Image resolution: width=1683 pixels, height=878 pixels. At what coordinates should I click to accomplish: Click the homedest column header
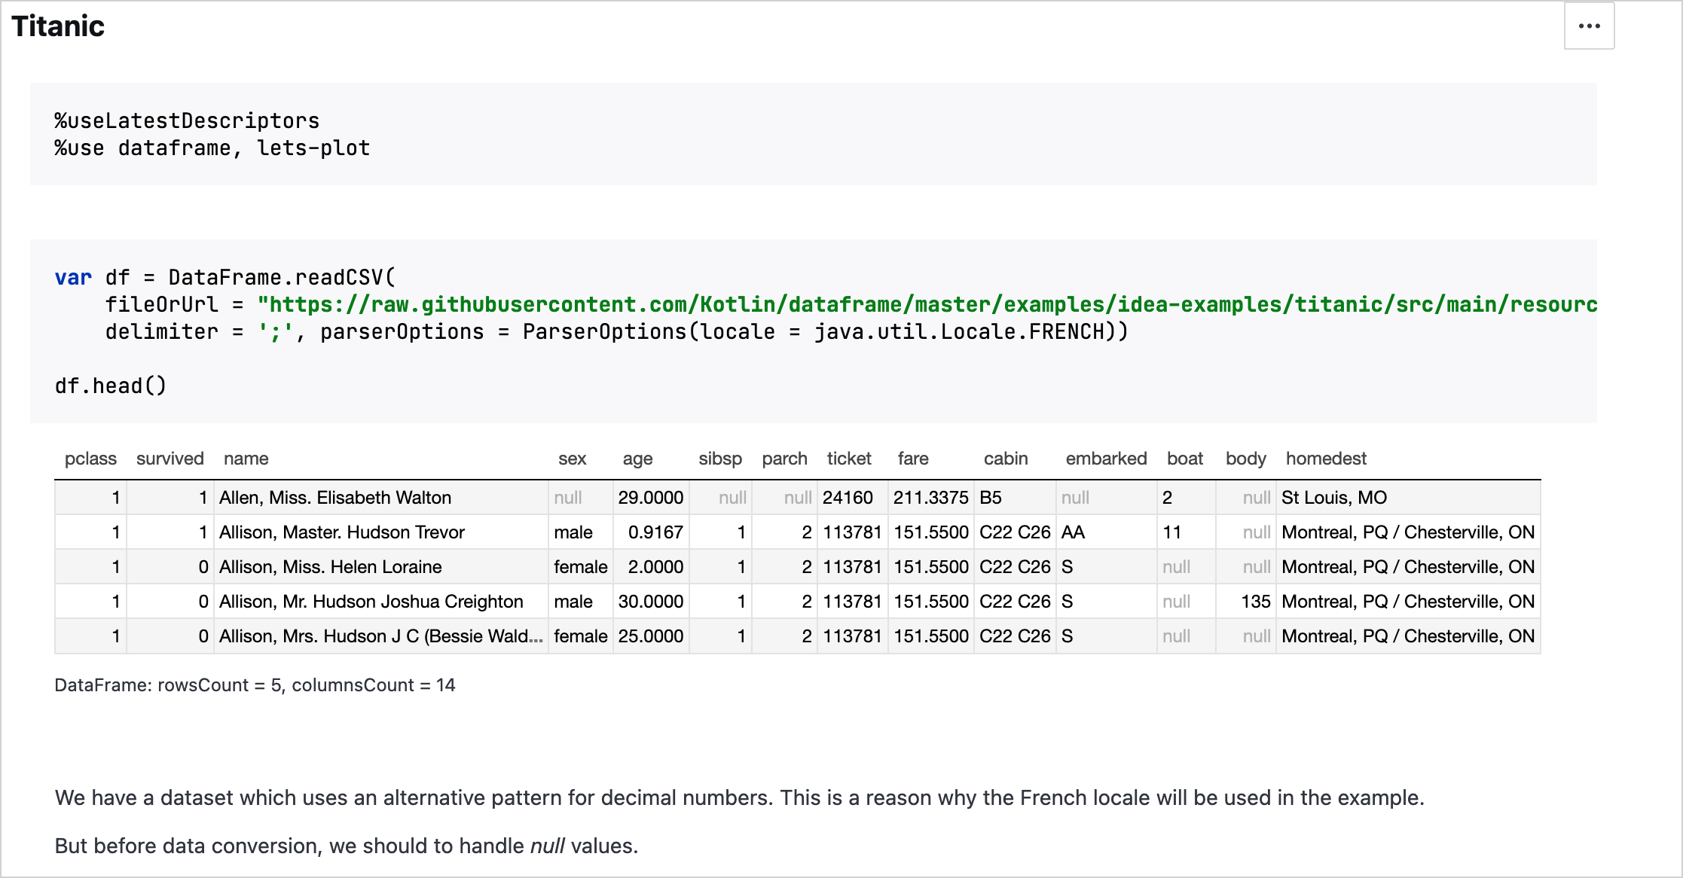(1325, 459)
